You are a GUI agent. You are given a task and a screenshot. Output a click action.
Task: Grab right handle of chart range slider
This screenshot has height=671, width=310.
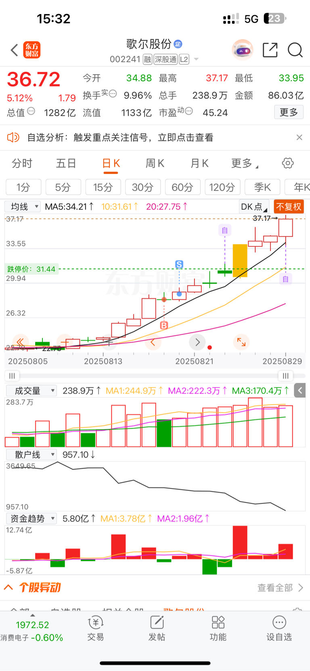pyautogui.click(x=285, y=376)
